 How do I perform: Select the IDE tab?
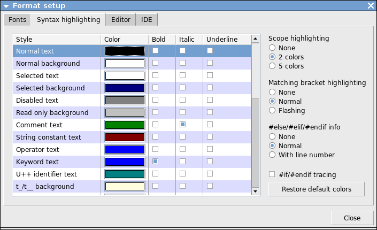[x=147, y=20]
